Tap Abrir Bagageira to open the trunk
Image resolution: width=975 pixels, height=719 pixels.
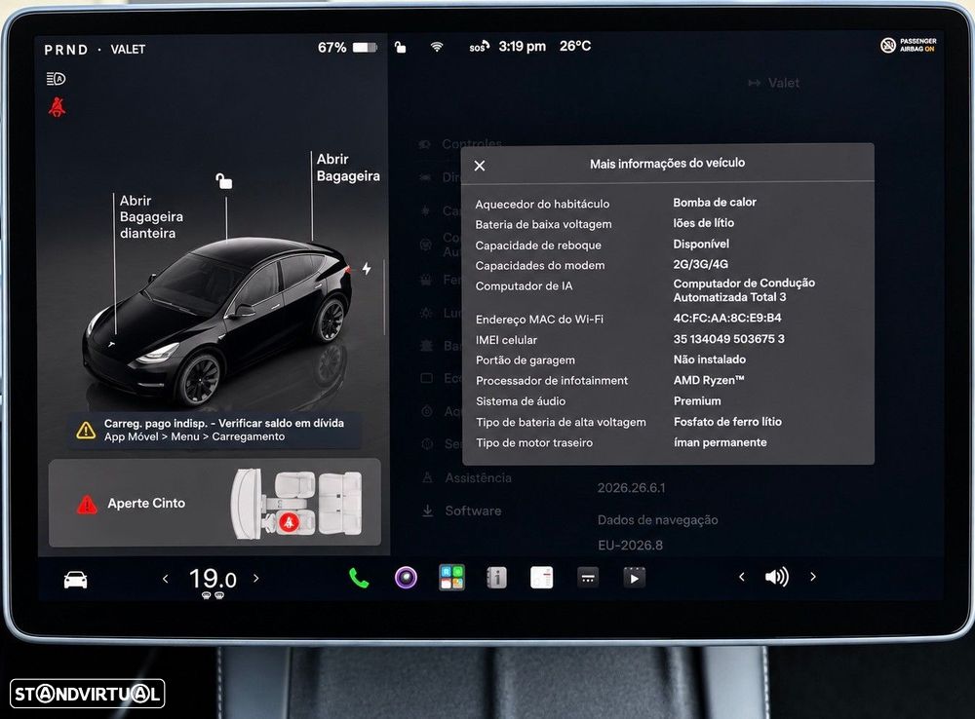tap(348, 168)
